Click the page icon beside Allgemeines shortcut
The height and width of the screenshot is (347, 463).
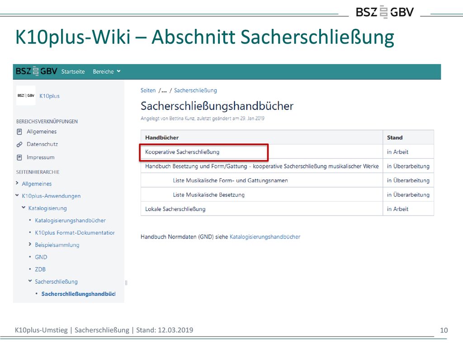click(x=19, y=131)
